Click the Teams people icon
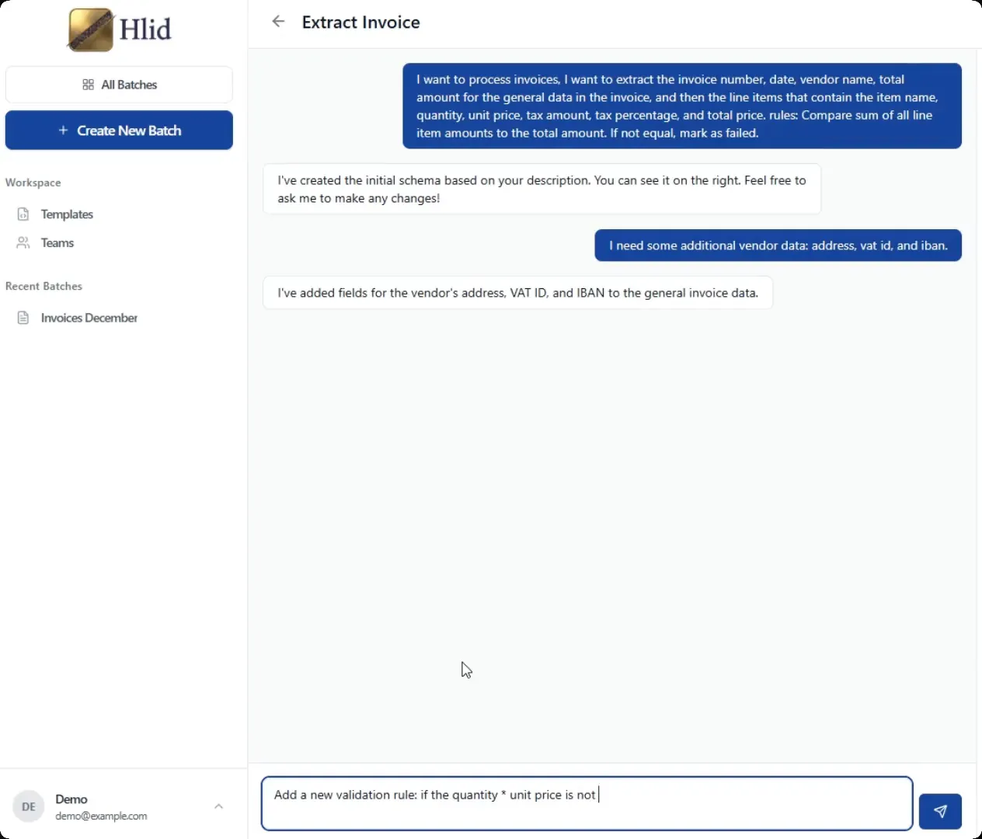This screenshot has width=982, height=839. pos(23,243)
